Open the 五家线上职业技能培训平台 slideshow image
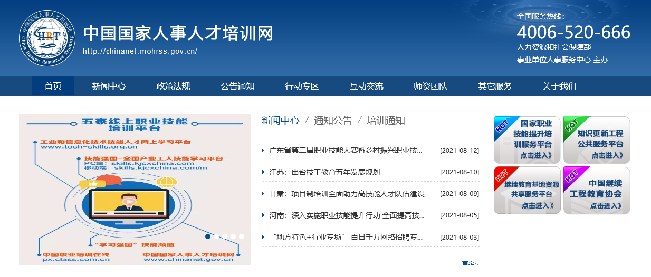The width and height of the screenshot is (651, 277). (x=135, y=190)
